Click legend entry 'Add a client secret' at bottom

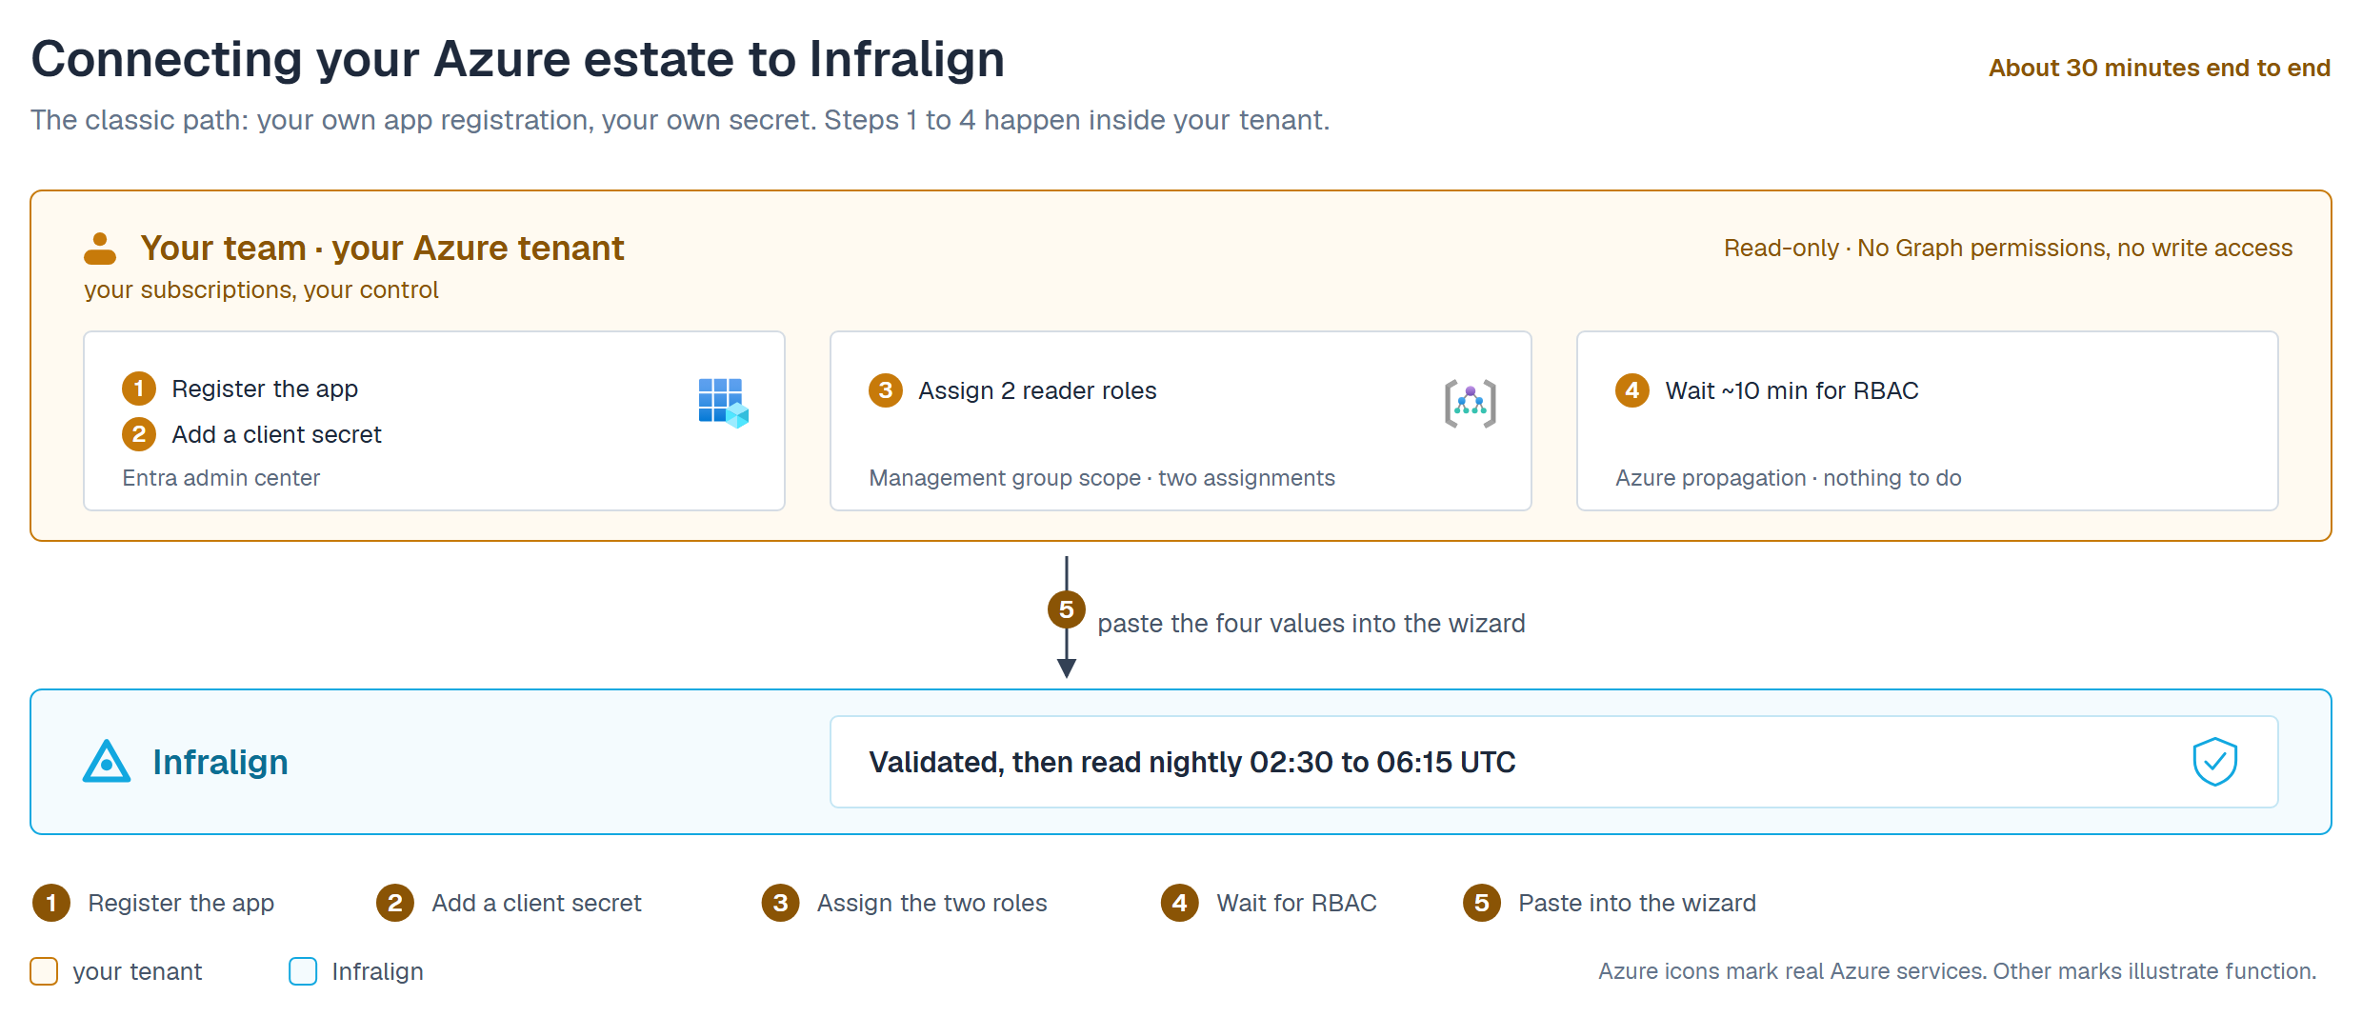(510, 903)
